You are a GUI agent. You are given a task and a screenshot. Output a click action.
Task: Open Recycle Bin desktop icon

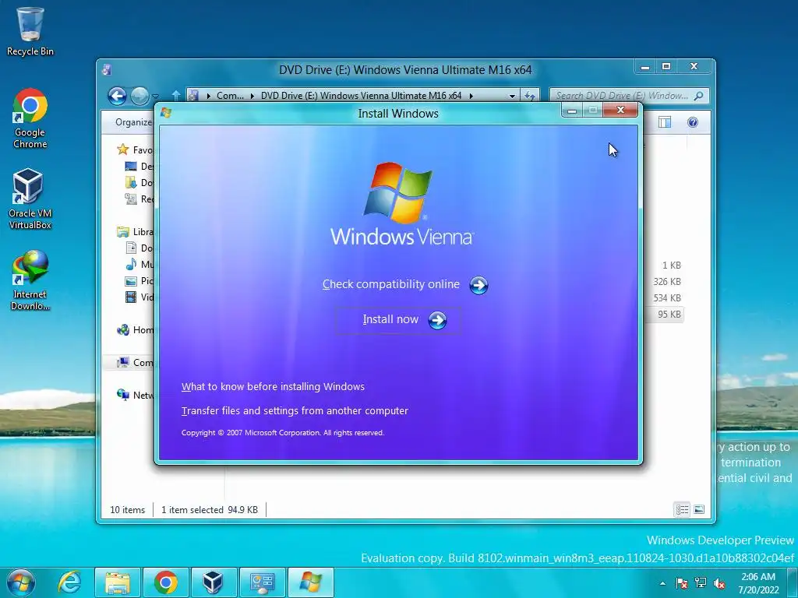coord(30,31)
